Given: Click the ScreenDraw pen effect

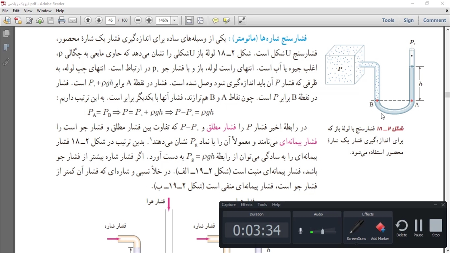Looking at the screenshot, I should [x=356, y=230].
